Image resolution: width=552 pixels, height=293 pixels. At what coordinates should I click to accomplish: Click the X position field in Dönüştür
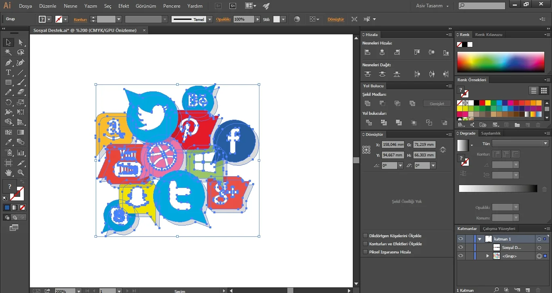tap(393, 144)
